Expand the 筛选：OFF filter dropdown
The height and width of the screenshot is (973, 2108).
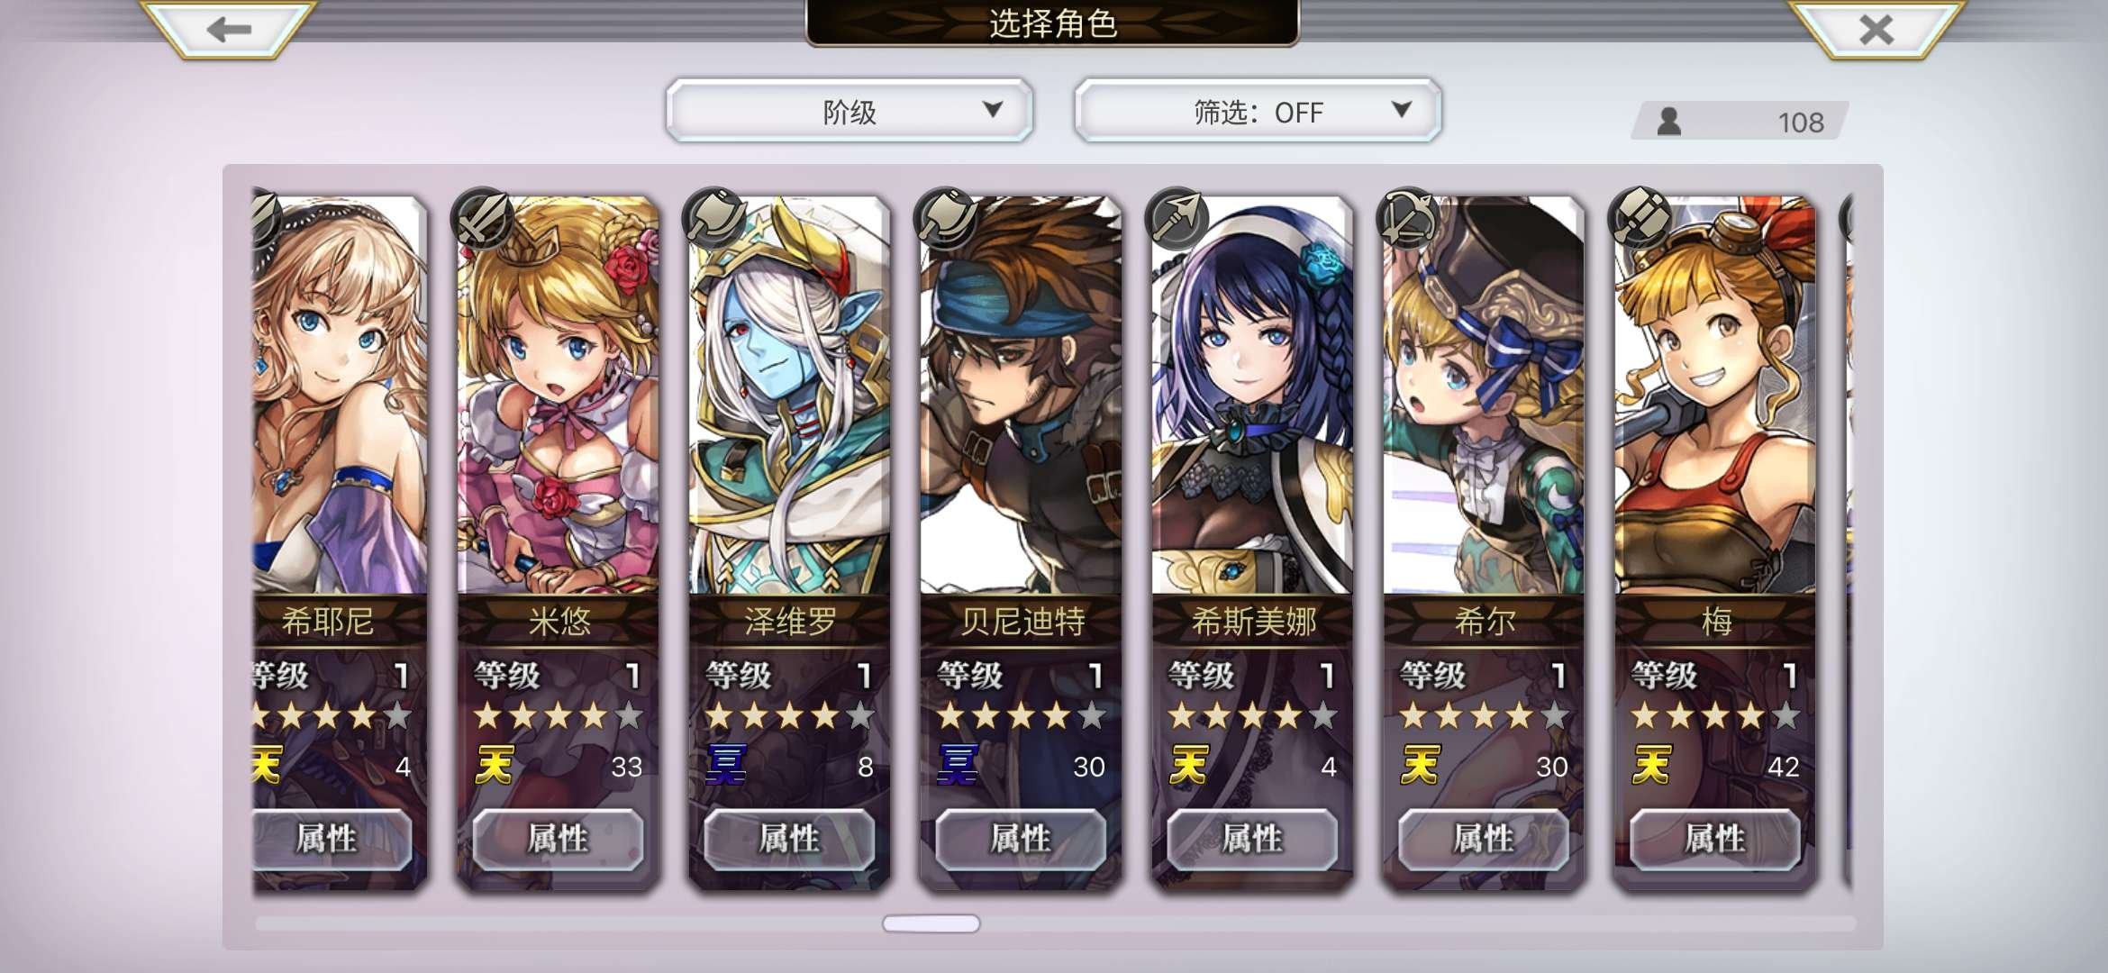(1258, 111)
